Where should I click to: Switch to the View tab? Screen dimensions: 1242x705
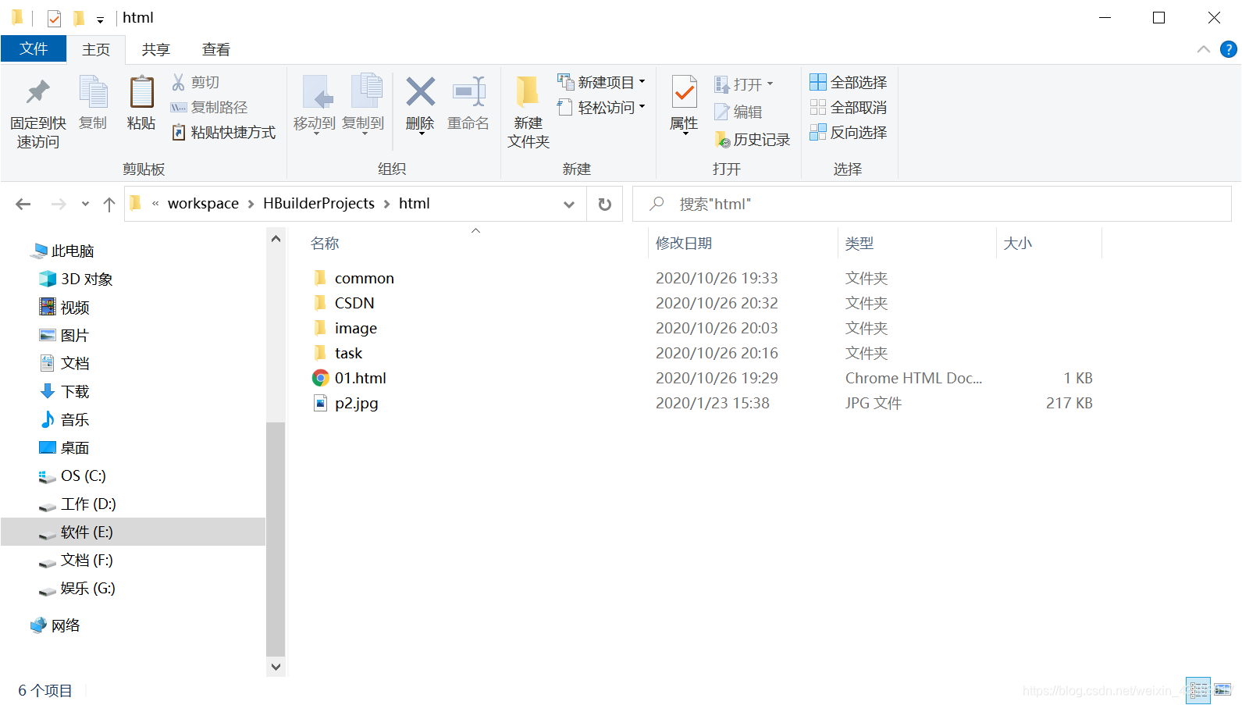(215, 49)
